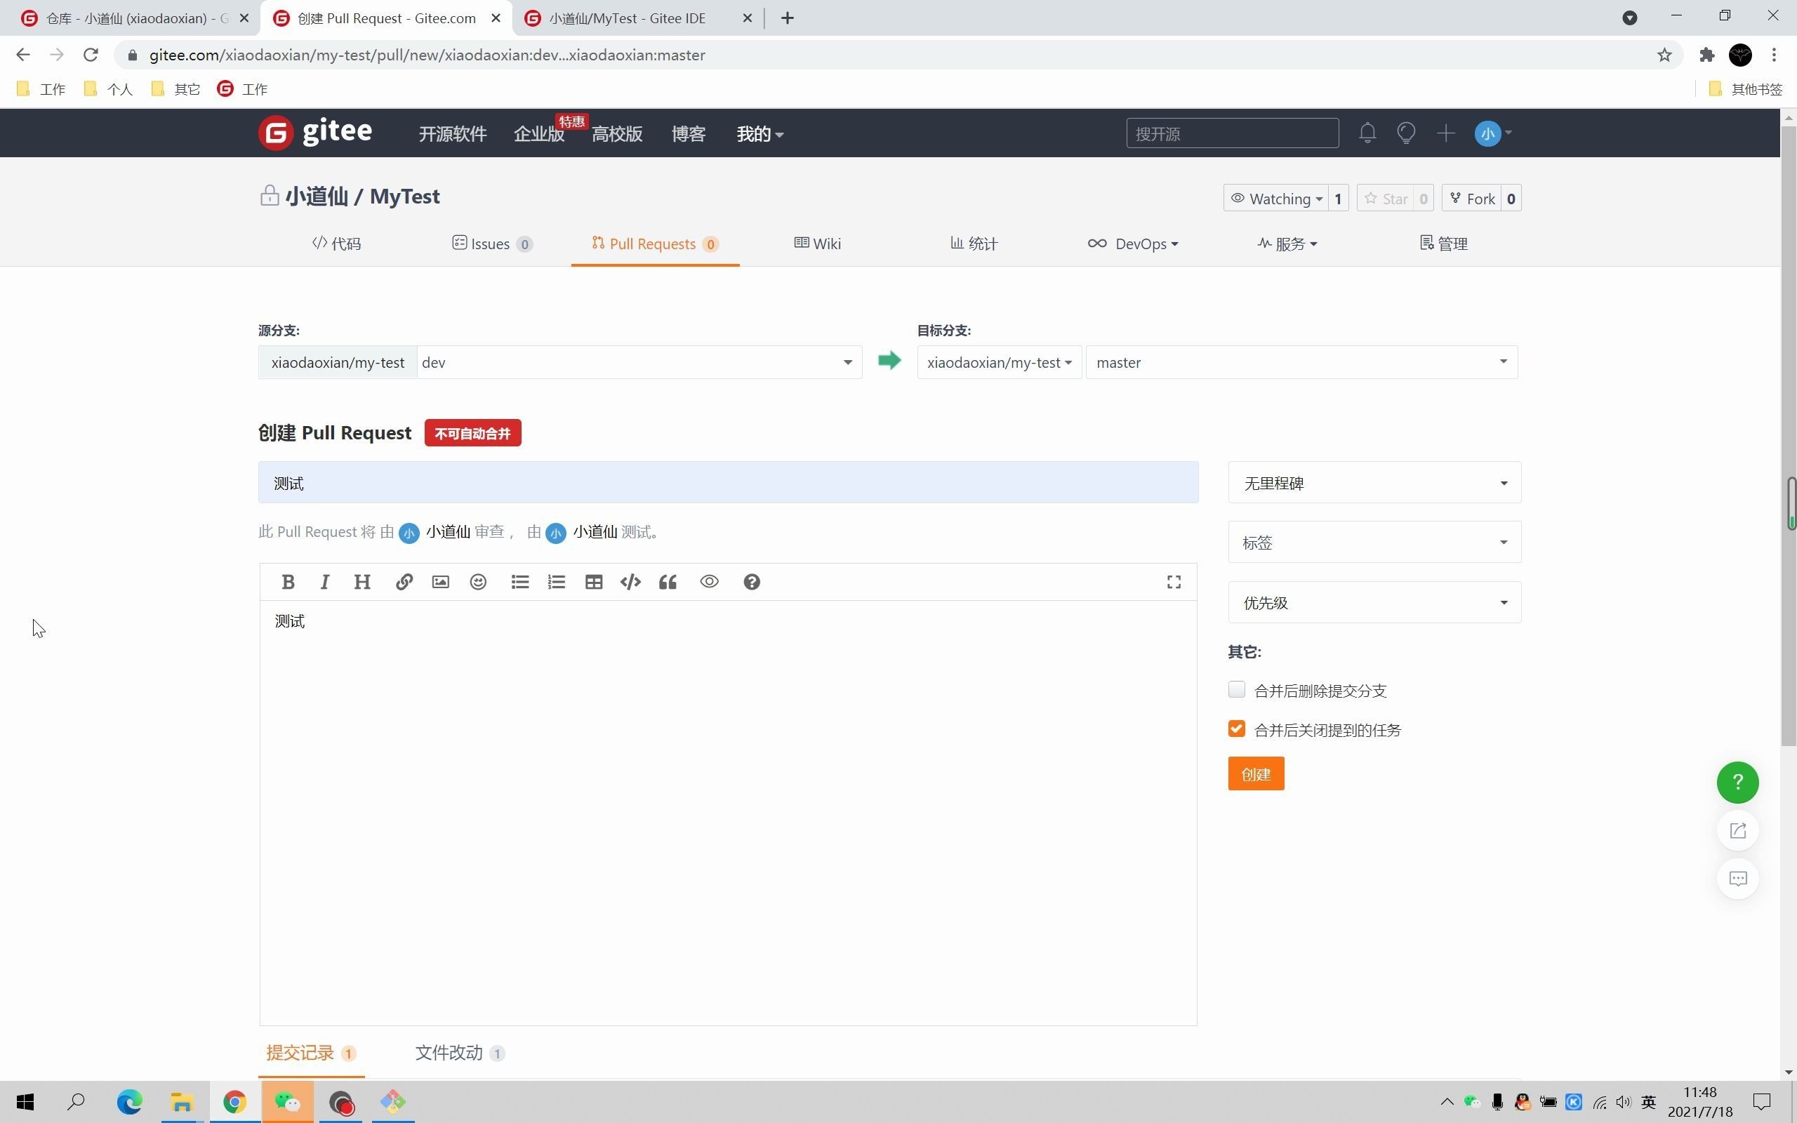Viewport: 1797px width, 1123px height.
Task: Toggle markdown preview eye icon
Action: click(x=709, y=583)
